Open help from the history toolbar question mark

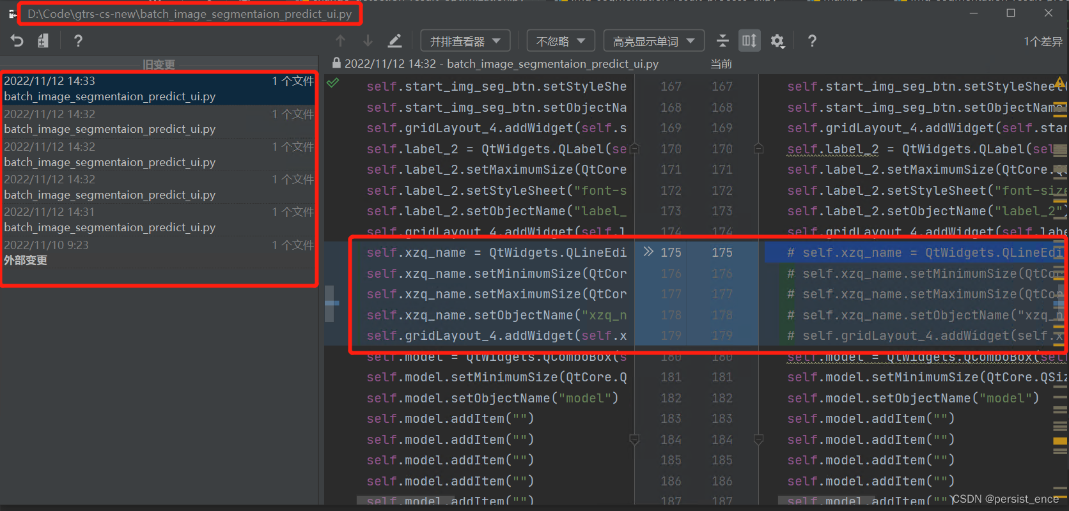(x=78, y=41)
